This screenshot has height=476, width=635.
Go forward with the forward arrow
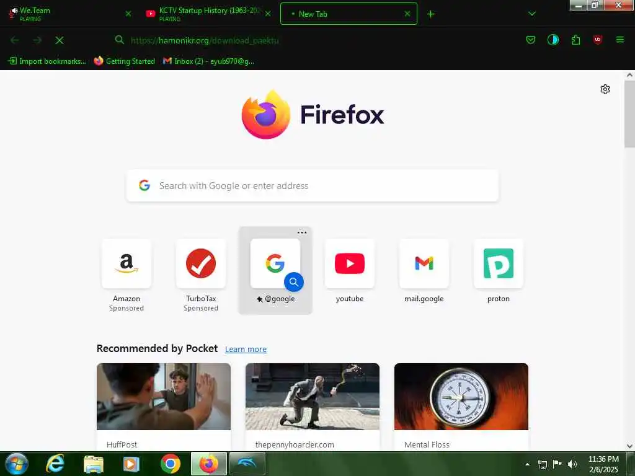point(37,40)
